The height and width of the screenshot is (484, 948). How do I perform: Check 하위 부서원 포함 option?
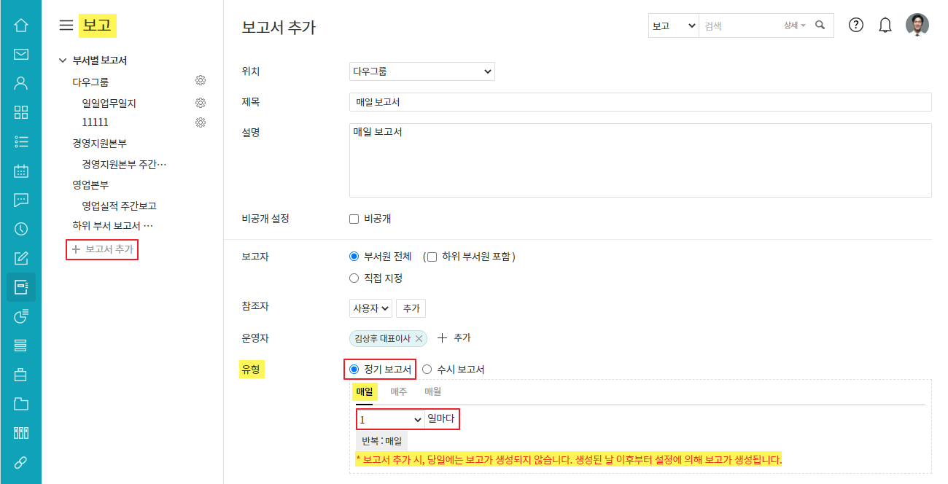pos(432,257)
